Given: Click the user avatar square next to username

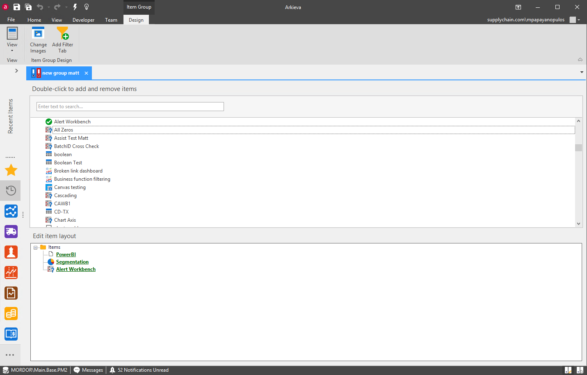Looking at the screenshot, I should (573, 20).
